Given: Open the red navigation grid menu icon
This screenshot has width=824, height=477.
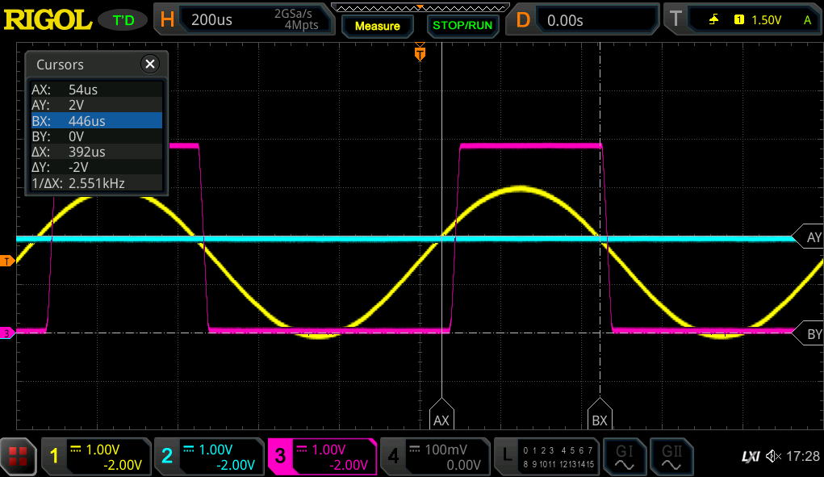Looking at the screenshot, I should 17,456.
